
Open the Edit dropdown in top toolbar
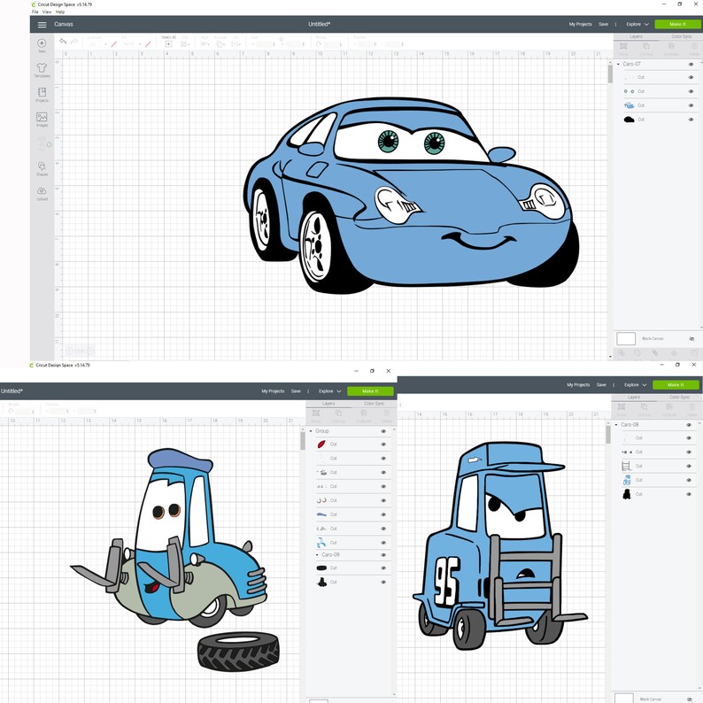pos(184,44)
